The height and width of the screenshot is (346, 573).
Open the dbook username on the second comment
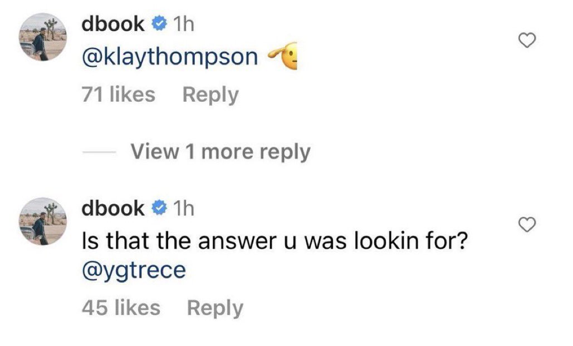point(113,209)
